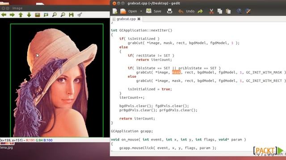The image size is (286, 160).
Task: Paste clipboard contents in gedit toolbar
Action: tap(228, 11)
